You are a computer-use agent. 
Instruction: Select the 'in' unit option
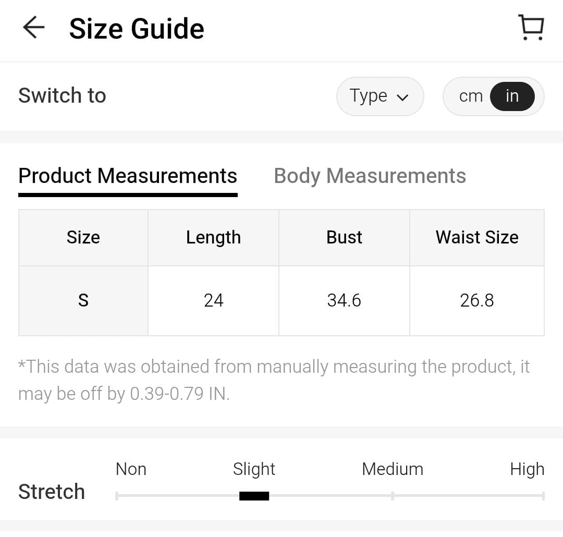point(512,96)
